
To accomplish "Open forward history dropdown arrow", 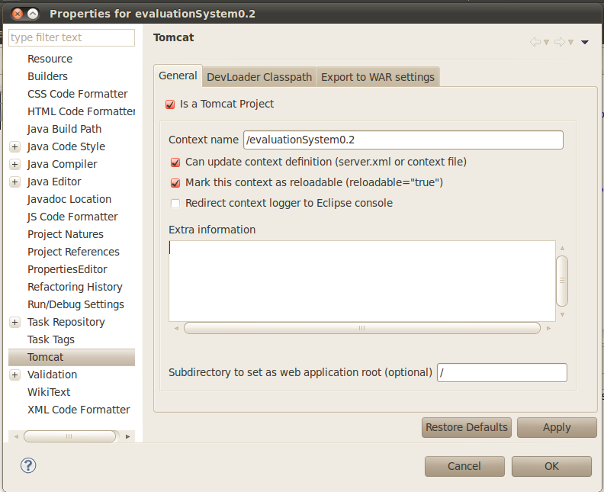I will coord(571,43).
